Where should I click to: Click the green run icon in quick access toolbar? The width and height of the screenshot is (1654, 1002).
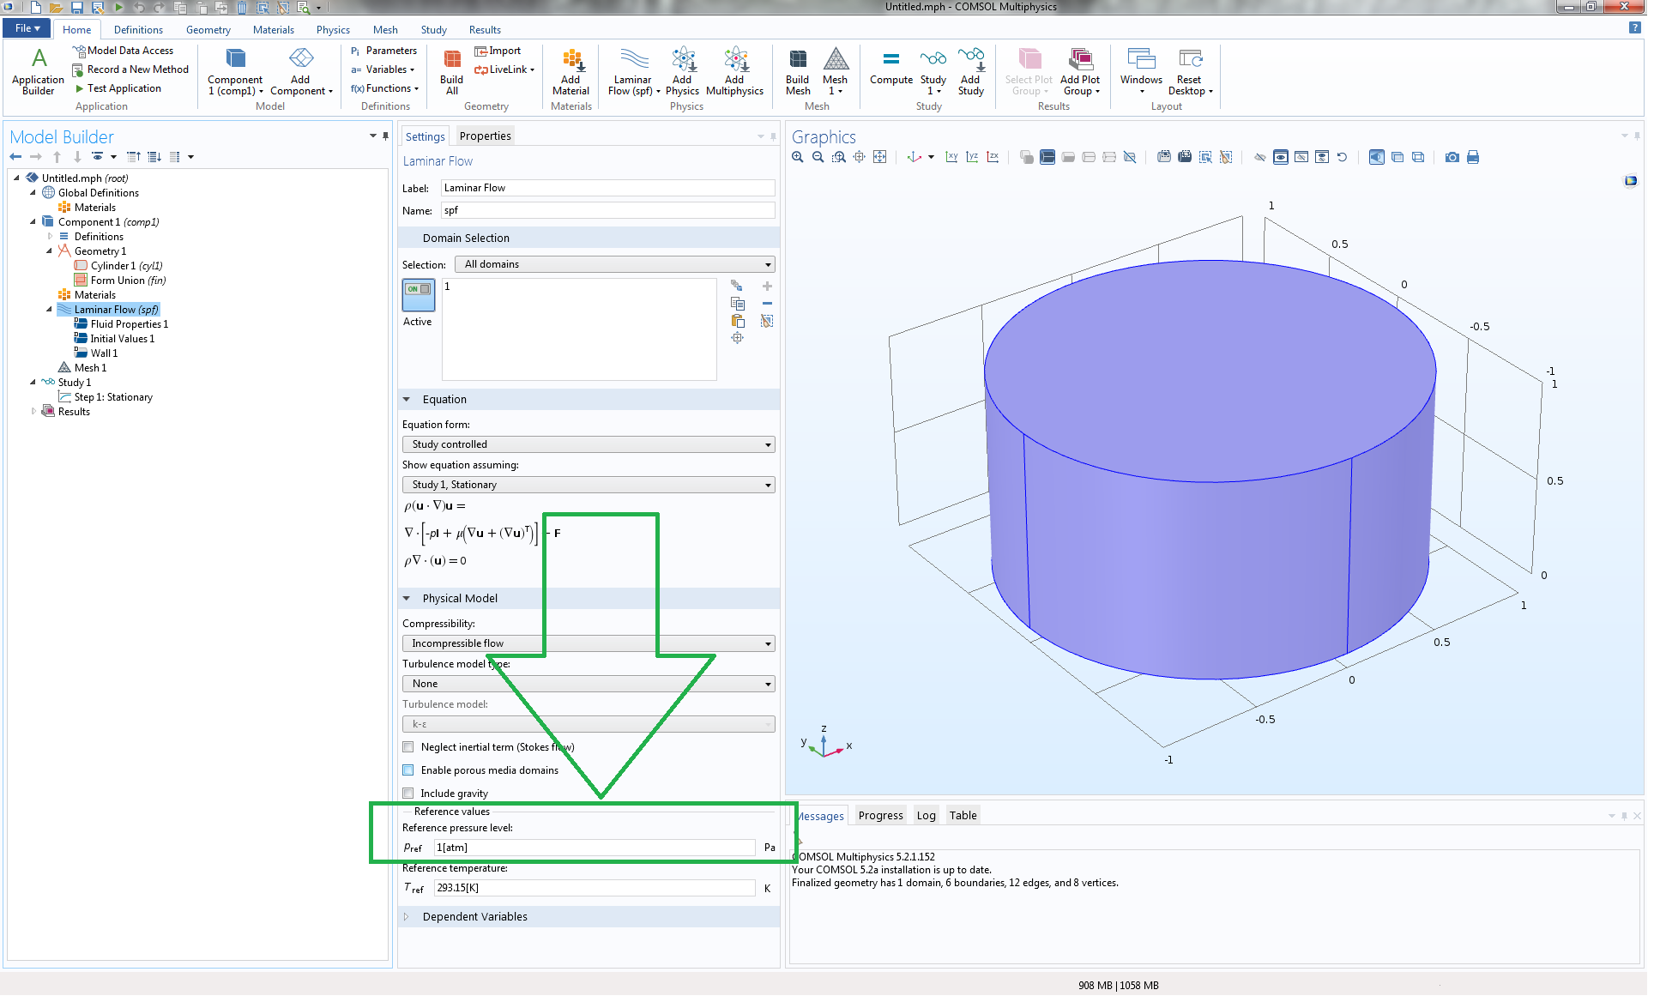tap(118, 8)
